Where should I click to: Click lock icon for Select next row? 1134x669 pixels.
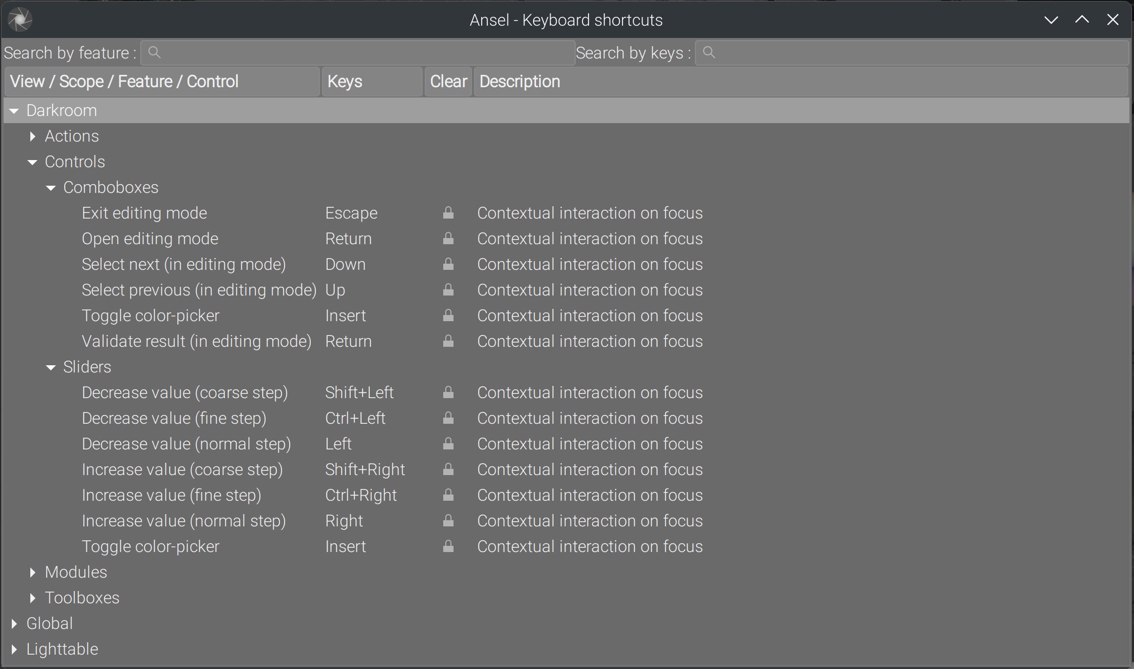pos(448,264)
